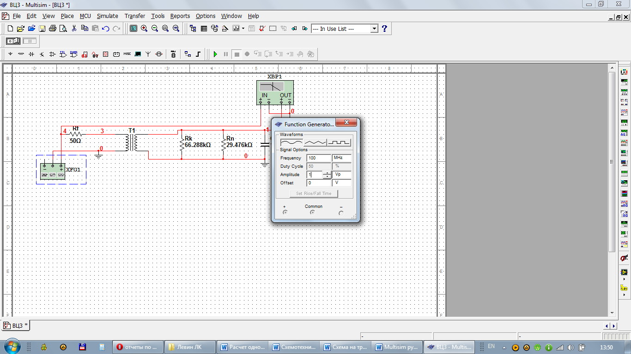Place Basic resistor component icon
Screen dimensions: 631x354
[21, 54]
